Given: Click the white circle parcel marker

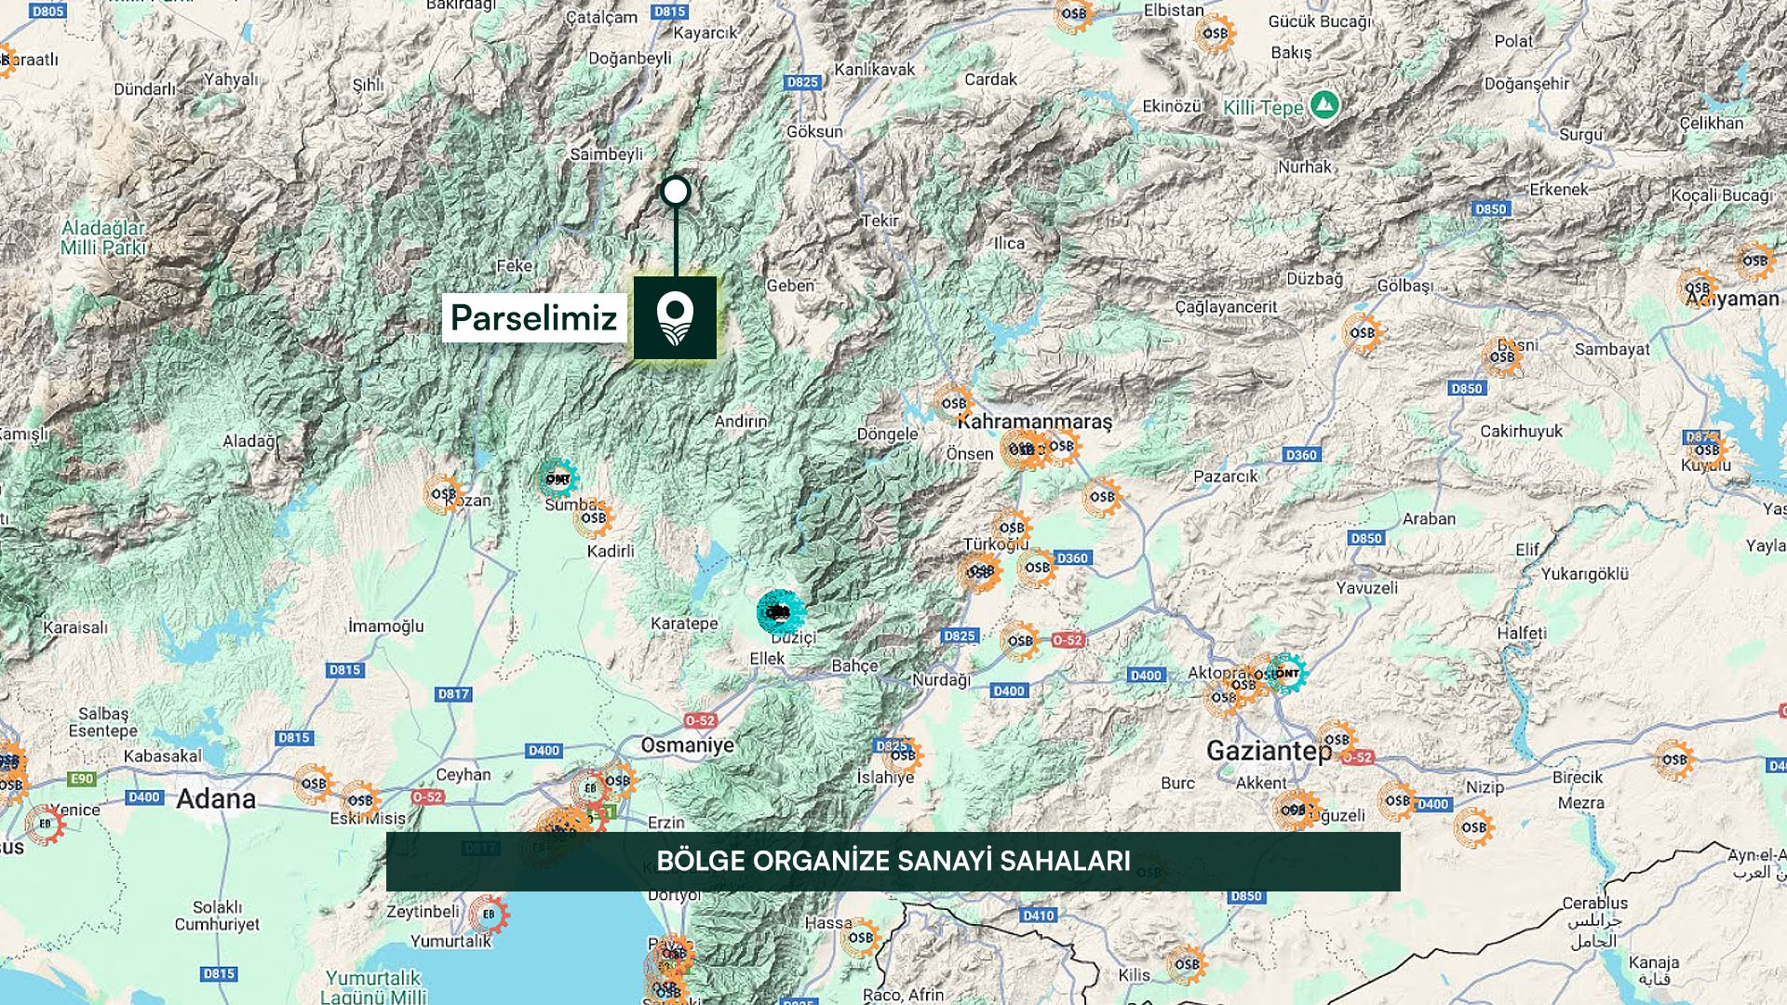Looking at the screenshot, I should coord(675,192).
